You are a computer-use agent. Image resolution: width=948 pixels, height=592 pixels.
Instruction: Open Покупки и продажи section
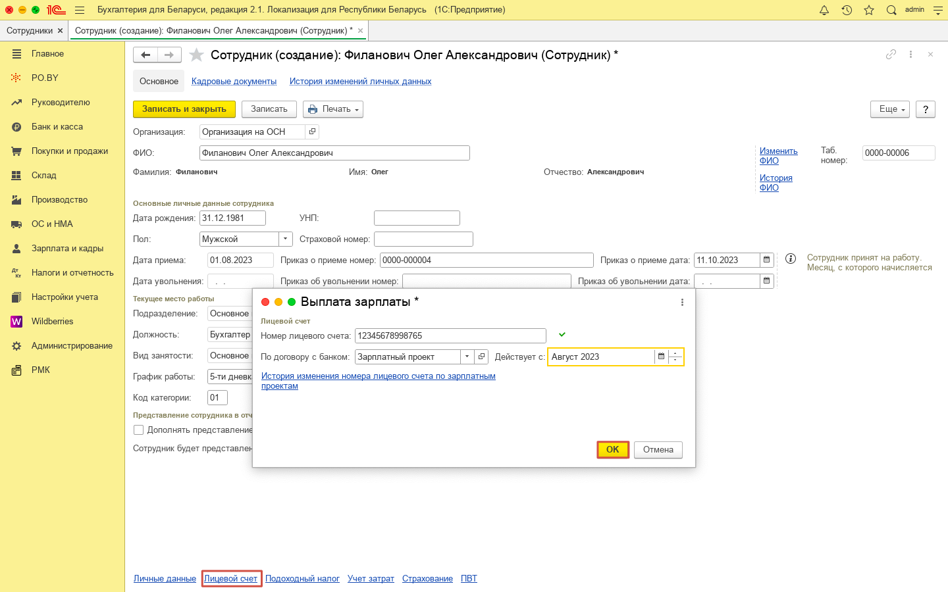coord(63,151)
